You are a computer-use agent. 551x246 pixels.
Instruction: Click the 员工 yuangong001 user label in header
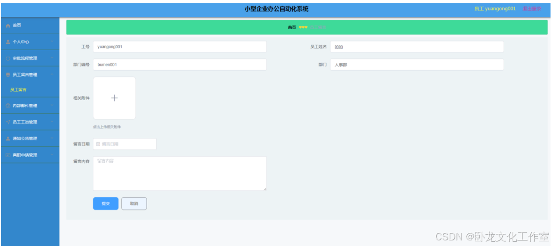(495, 9)
